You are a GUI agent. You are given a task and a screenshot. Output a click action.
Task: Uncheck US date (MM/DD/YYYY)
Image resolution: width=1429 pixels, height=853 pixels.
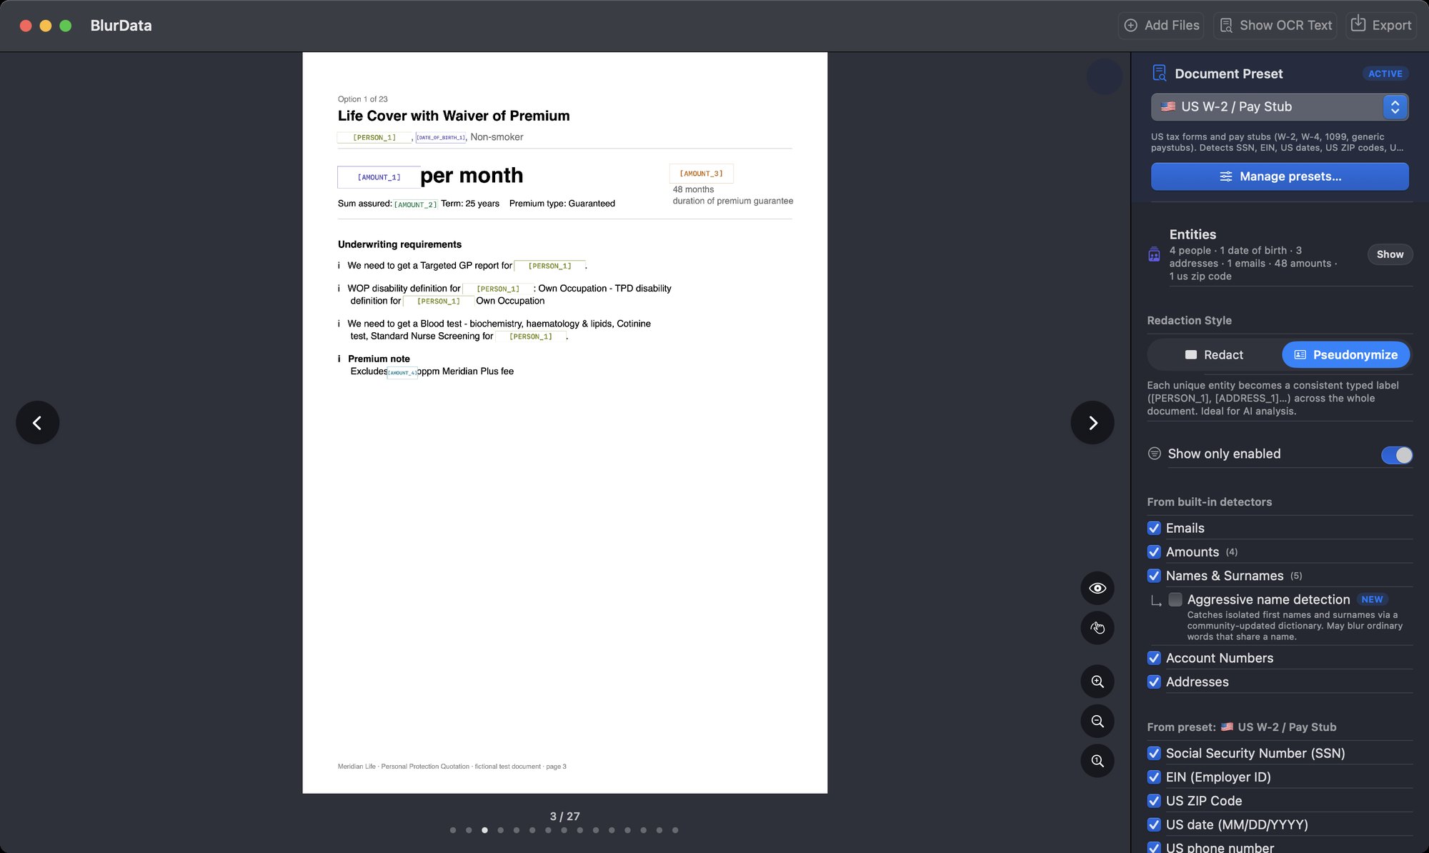coord(1154,824)
